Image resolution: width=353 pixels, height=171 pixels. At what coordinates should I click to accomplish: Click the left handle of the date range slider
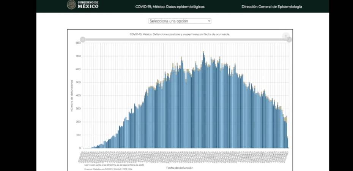pyautogui.click(x=83, y=40)
